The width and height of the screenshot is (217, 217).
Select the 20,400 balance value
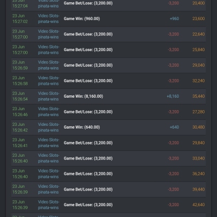(199, 3)
